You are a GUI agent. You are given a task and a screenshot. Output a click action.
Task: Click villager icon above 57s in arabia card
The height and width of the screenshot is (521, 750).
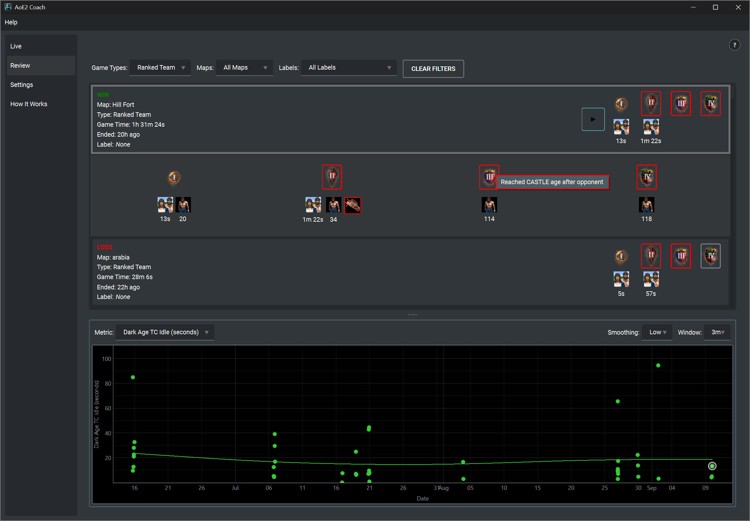click(x=651, y=279)
